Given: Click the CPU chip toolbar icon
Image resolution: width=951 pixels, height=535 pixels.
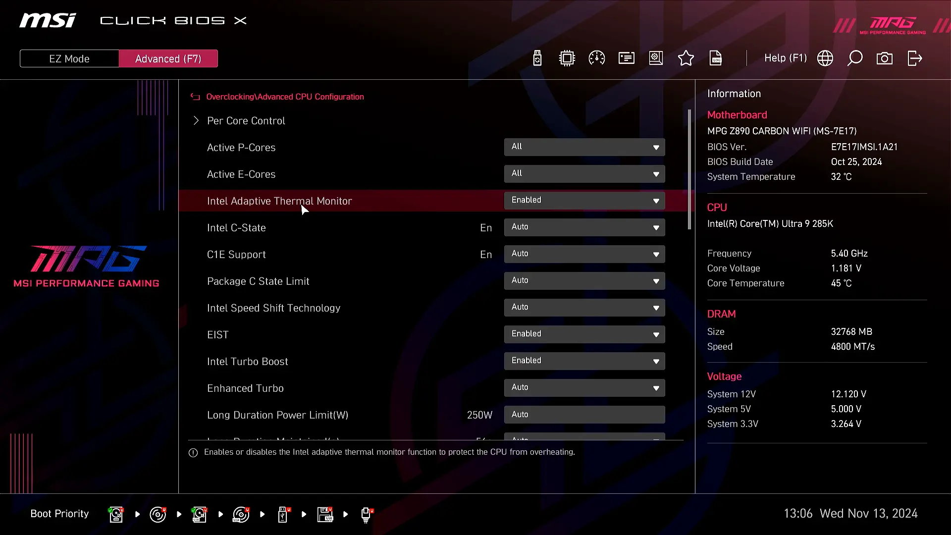Looking at the screenshot, I should pyautogui.click(x=567, y=58).
